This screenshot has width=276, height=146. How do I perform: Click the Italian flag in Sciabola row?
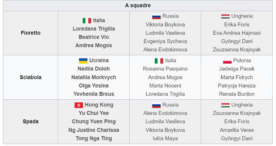click(159, 61)
